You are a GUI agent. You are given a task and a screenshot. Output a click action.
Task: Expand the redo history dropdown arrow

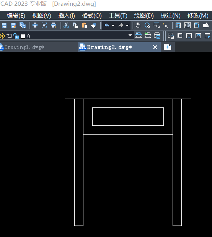127,26
